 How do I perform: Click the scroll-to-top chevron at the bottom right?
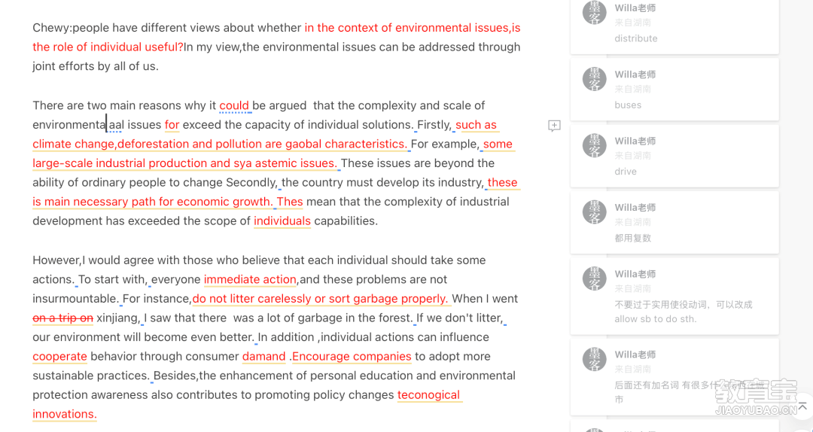(802, 404)
